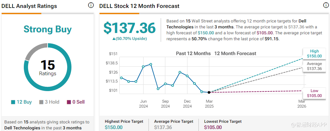Click the Highest Price Target $150.00 value
The height and width of the screenshot is (131, 330).
[114, 127]
